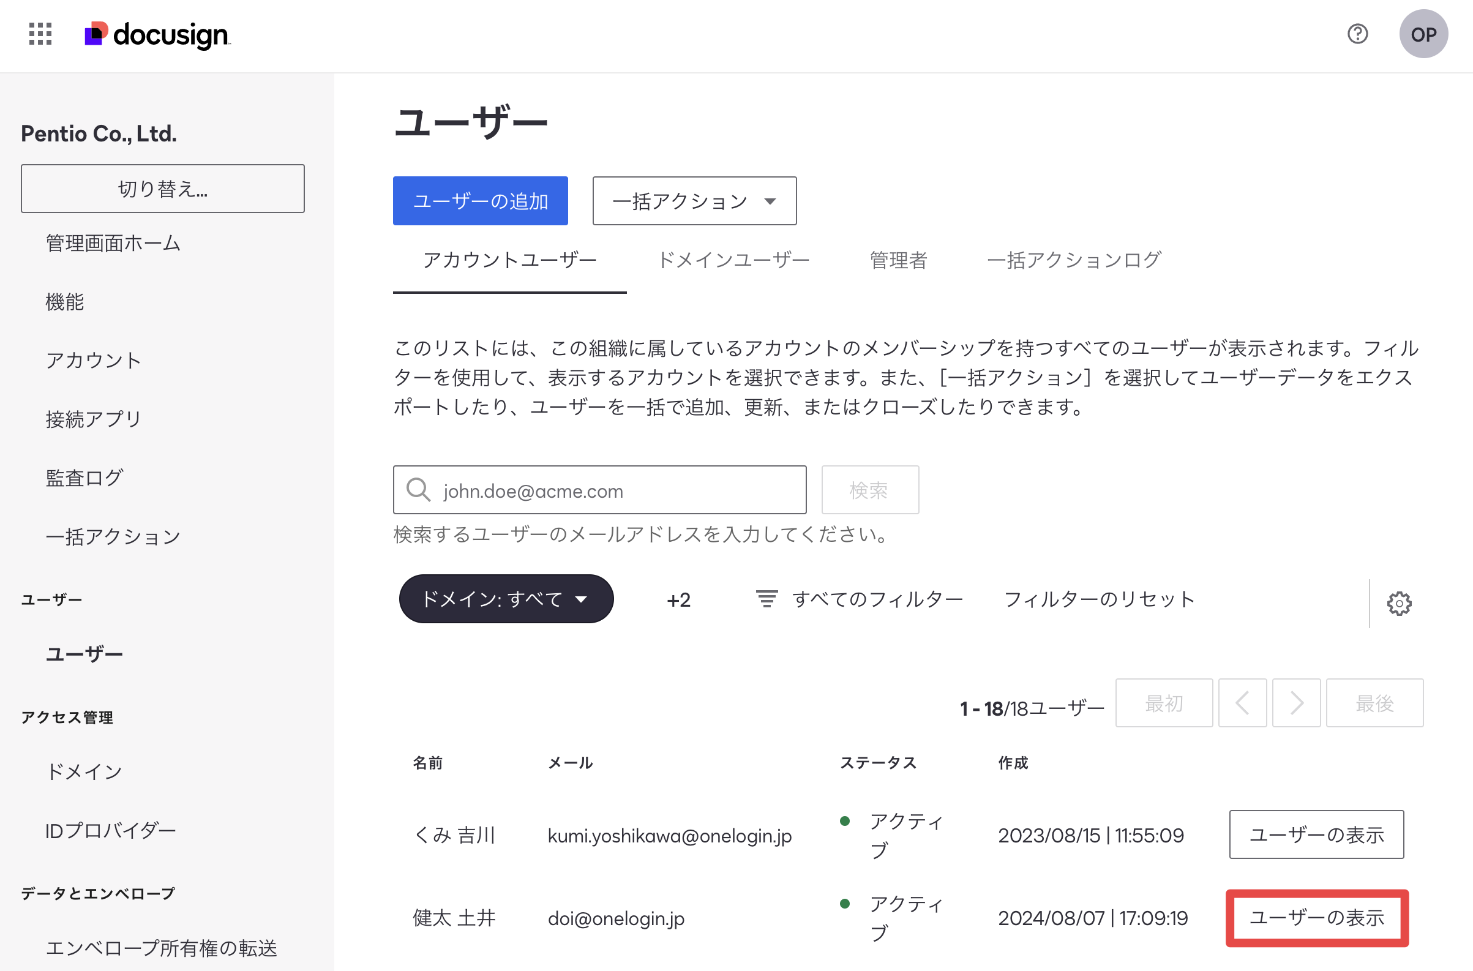View user kumi.yoshikawa@onelogin.jp with ユーザーの表示
The width and height of the screenshot is (1473, 971).
point(1316,834)
